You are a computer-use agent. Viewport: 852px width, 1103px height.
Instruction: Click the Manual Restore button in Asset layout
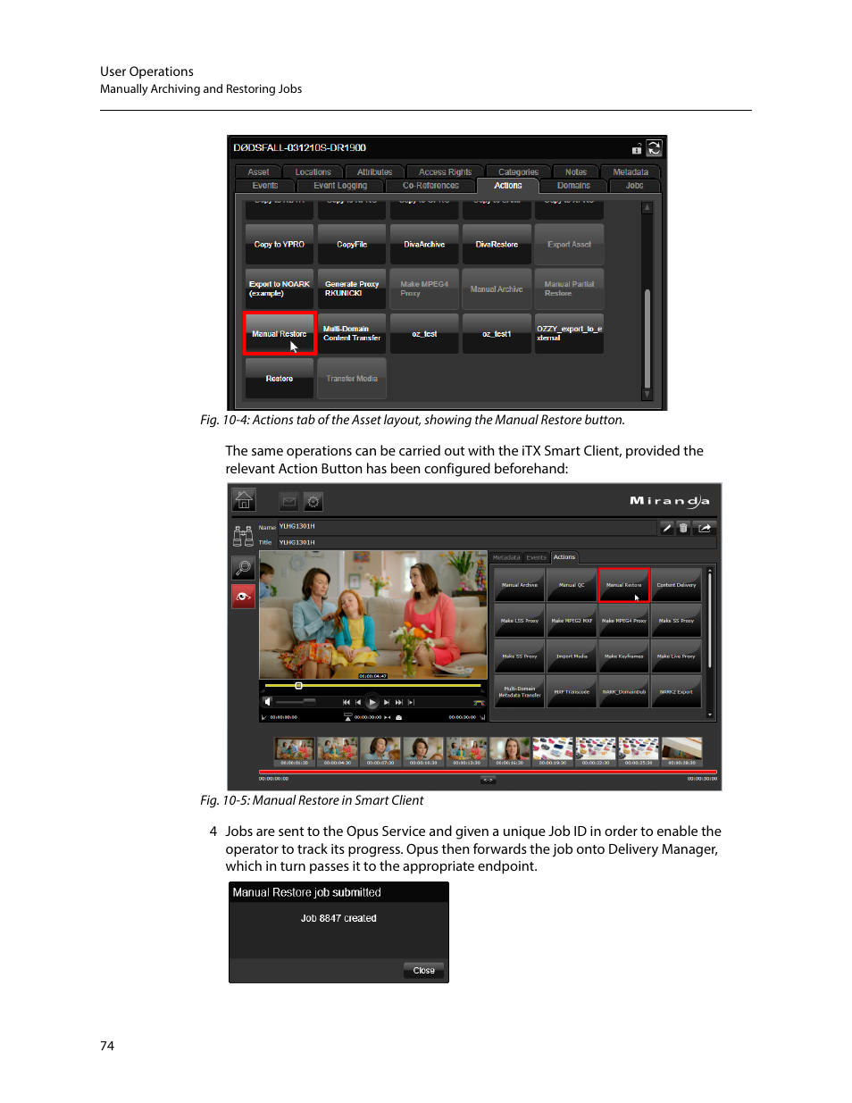point(280,333)
